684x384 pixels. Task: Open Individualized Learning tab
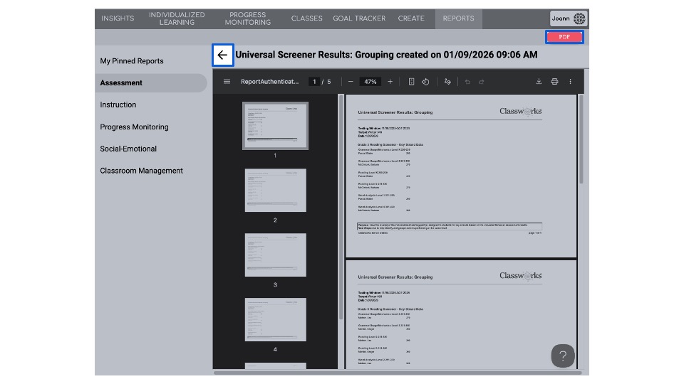click(177, 18)
